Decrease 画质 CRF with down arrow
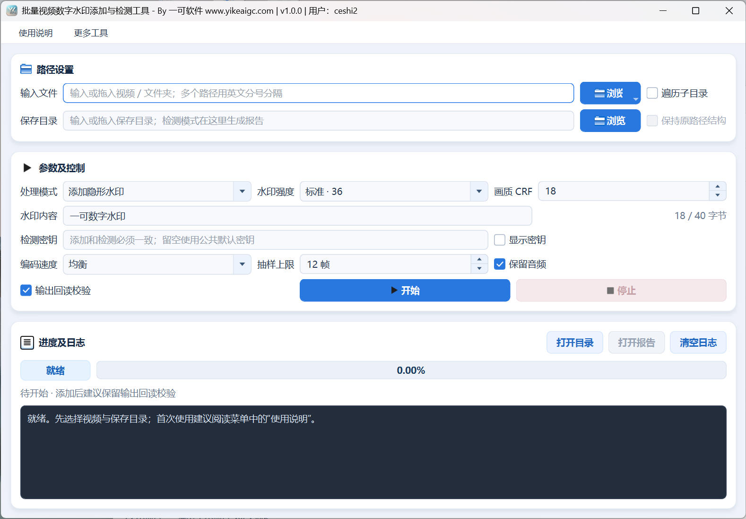Viewport: 746px width, 519px height. tap(718, 196)
